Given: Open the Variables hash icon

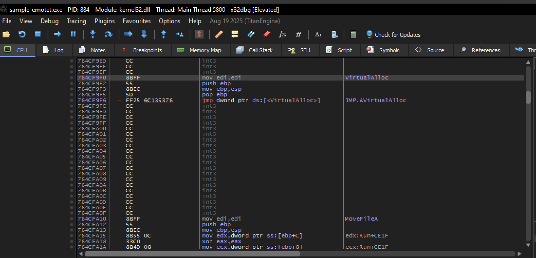Looking at the screenshot, I should coord(298,34).
